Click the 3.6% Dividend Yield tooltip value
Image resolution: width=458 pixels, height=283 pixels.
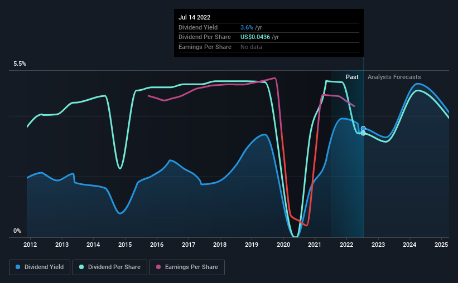(247, 27)
